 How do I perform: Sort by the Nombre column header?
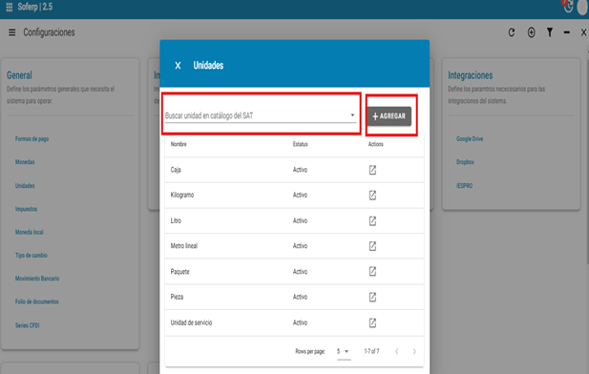tap(179, 144)
